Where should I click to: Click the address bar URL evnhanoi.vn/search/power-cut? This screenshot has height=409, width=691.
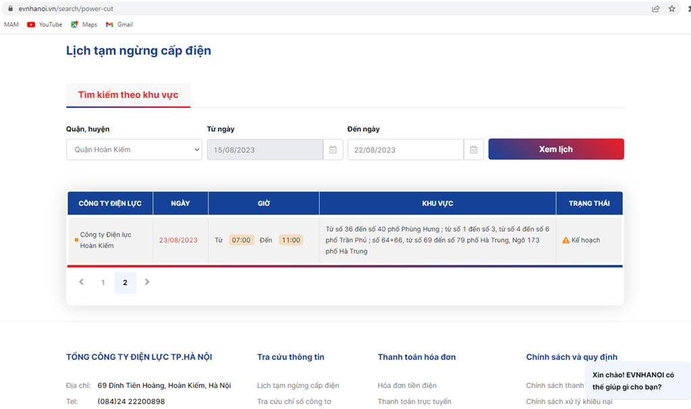click(65, 8)
